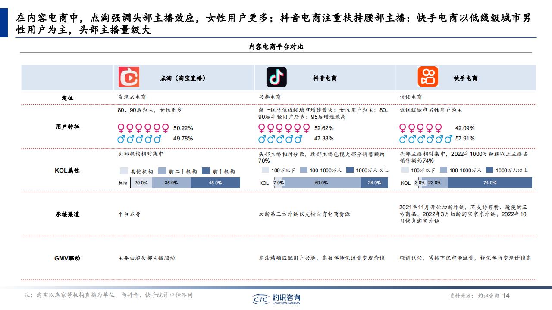Click the percentage value 49.78%
Screen dimensions: 552x310
[x=183, y=139]
